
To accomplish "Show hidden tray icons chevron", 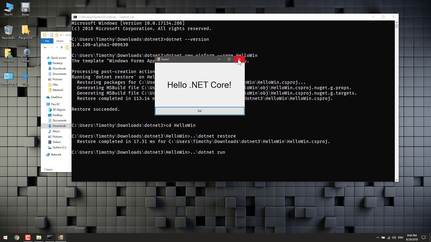I will click(377, 237).
